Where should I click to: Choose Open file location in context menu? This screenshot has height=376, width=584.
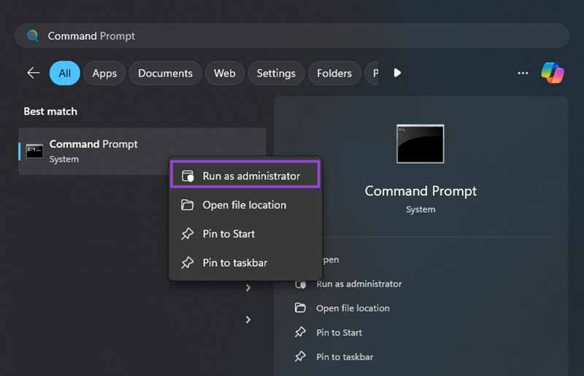click(x=245, y=205)
